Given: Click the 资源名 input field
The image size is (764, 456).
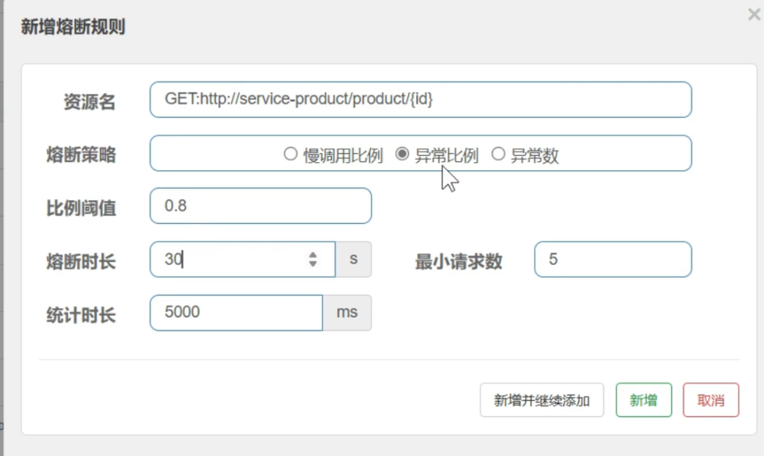Looking at the screenshot, I should coord(420,99).
